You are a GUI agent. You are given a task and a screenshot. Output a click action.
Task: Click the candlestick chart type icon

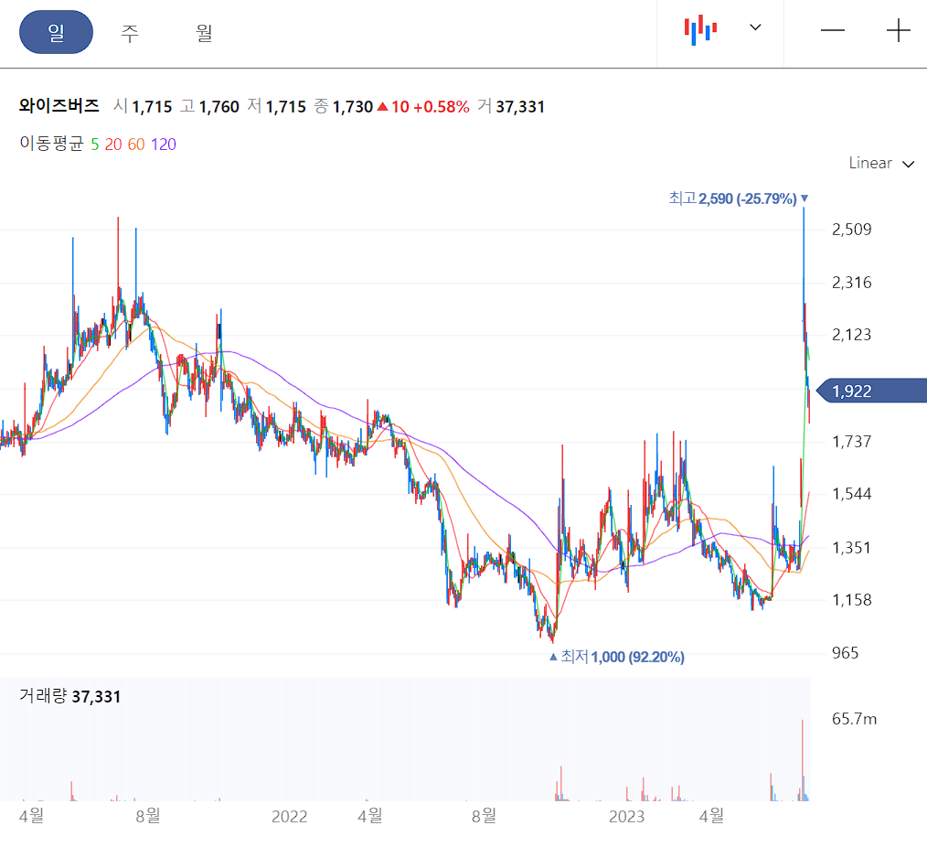(x=700, y=29)
